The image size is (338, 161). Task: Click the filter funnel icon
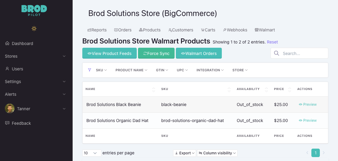90,70
